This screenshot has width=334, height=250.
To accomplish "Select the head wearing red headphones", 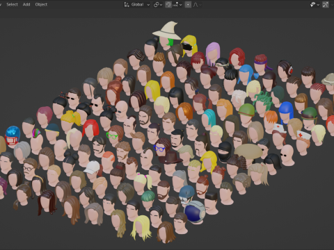I will click(x=285, y=70).
